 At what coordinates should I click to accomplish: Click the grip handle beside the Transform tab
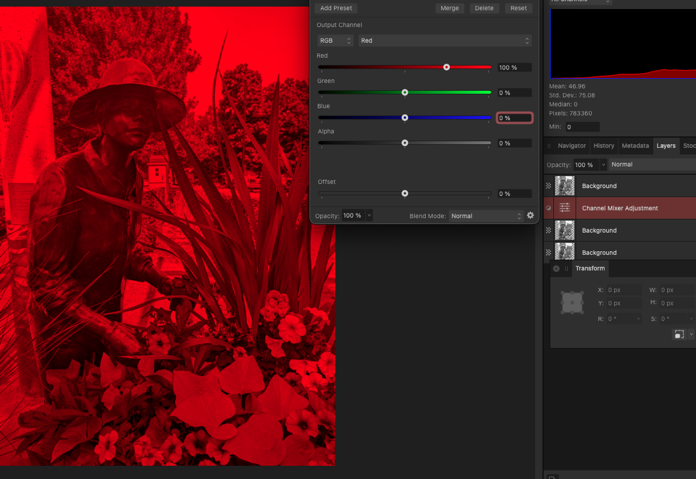tap(567, 269)
